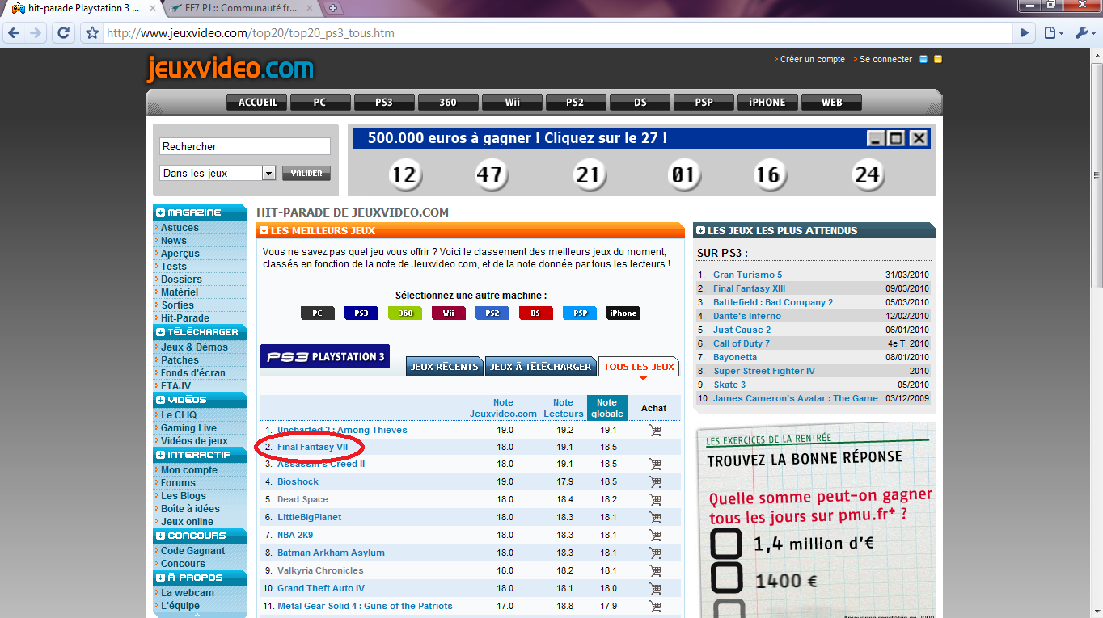The height and width of the screenshot is (618, 1103).
Task: Click the cart icon for Batman Arkham Asylum
Action: 655,553
